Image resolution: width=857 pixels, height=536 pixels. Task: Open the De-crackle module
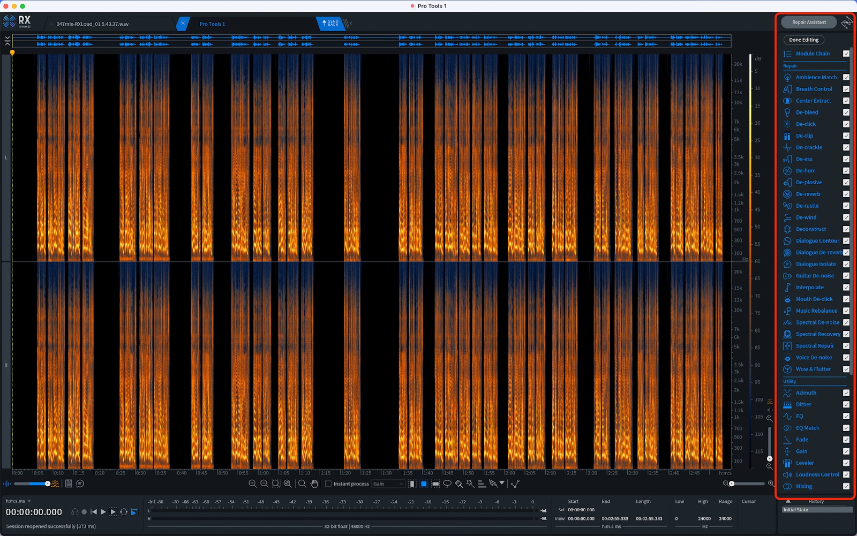809,148
